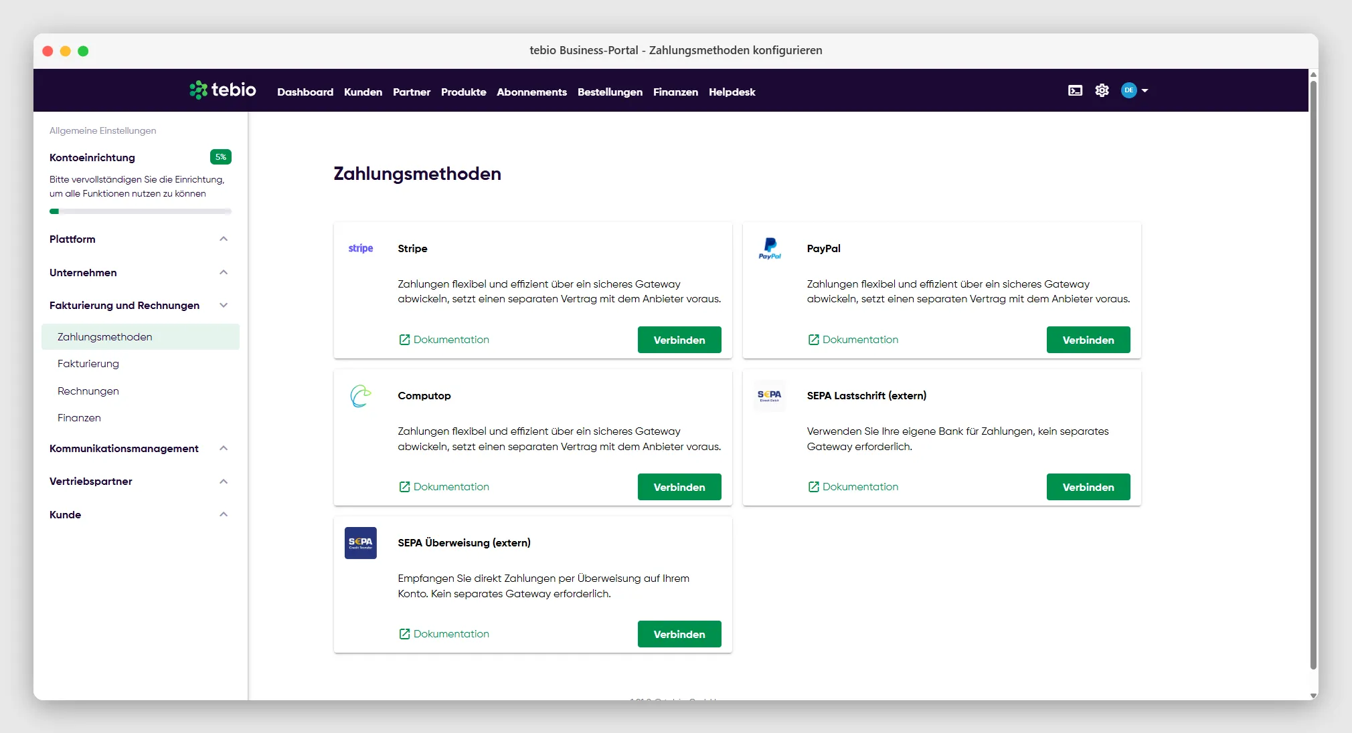Open the Abonnements menu
Image resolution: width=1352 pixels, height=733 pixels.
[531, 92]
